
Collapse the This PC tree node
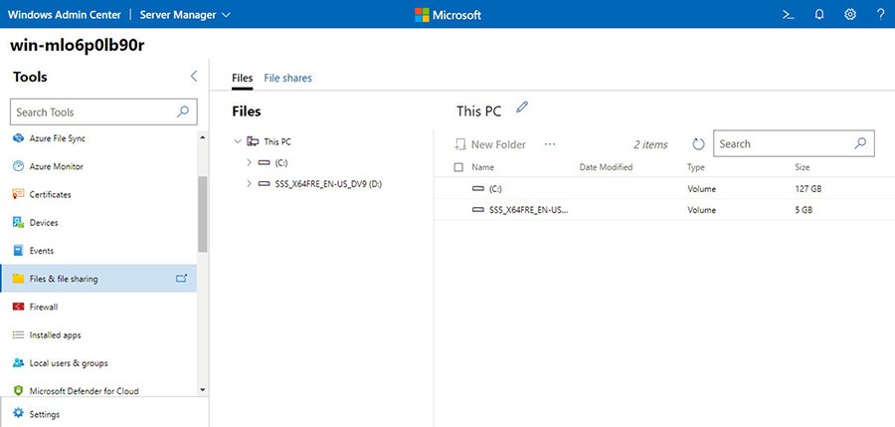pyautogui.click(x=238, y=141)
